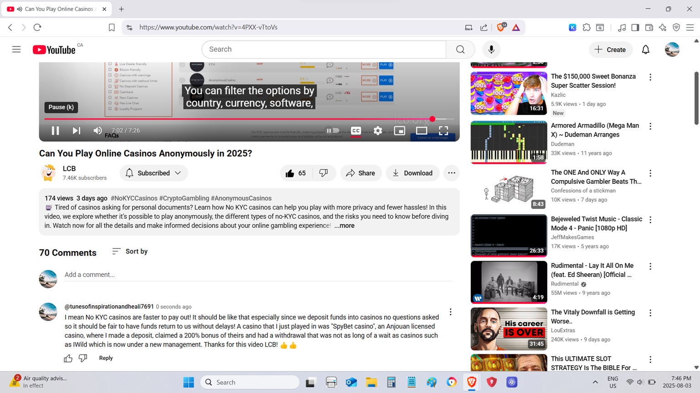The image size is (700, 393).
Task: Skip to the next video
Action: click(x=76, y=131)
